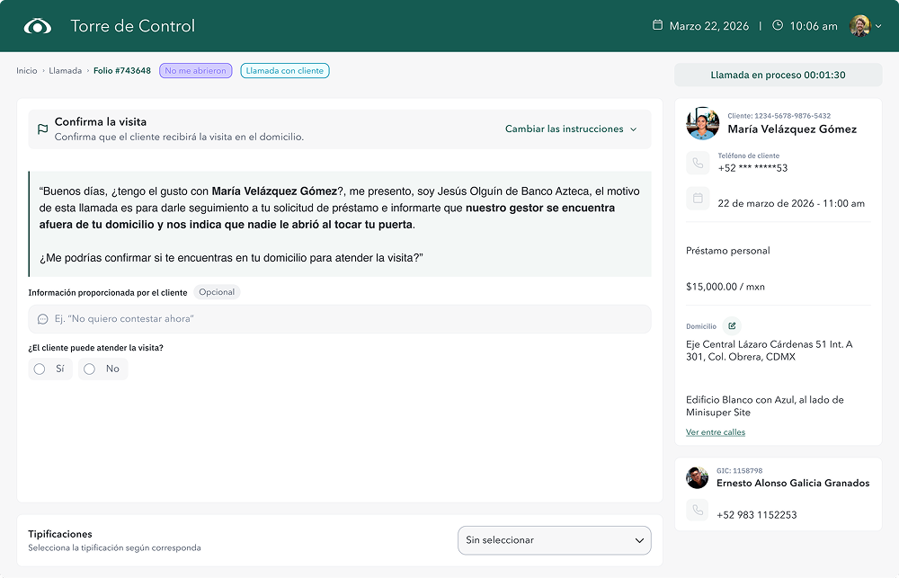Click the address Eje Central Lázaro Cárdenas 51
This screenshot has height=578, width=899.
coord(770,351)
